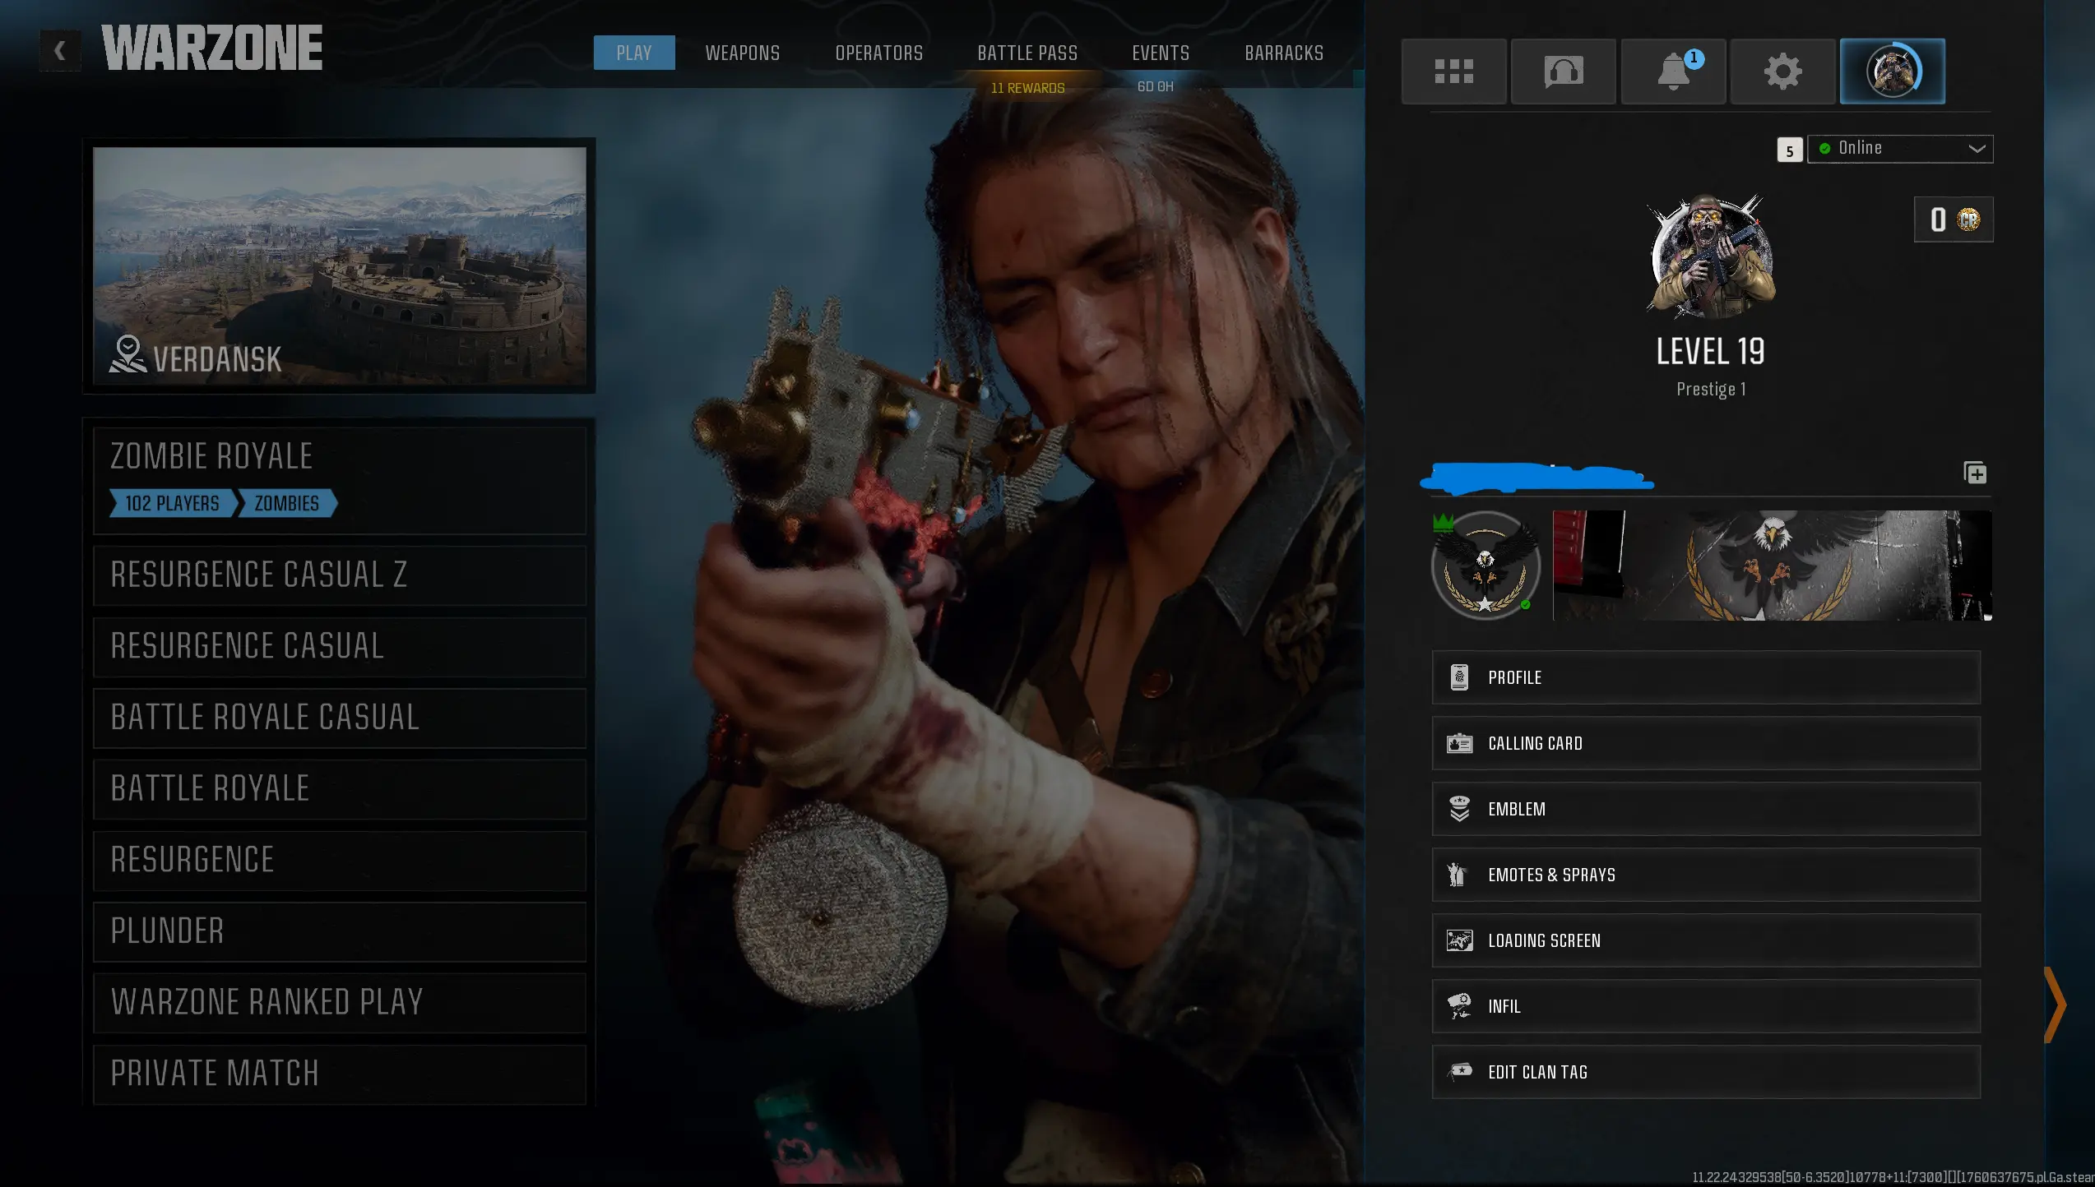Click the eagle emblem badge
The width and height of the screenshot is (2095, 1187).
[1486, 566]
